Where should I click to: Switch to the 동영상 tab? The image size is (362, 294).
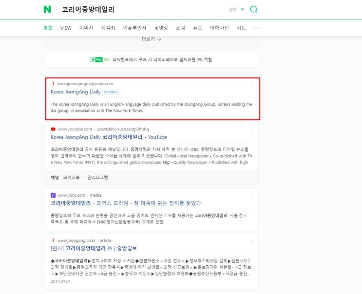click(x=161, y=28)
